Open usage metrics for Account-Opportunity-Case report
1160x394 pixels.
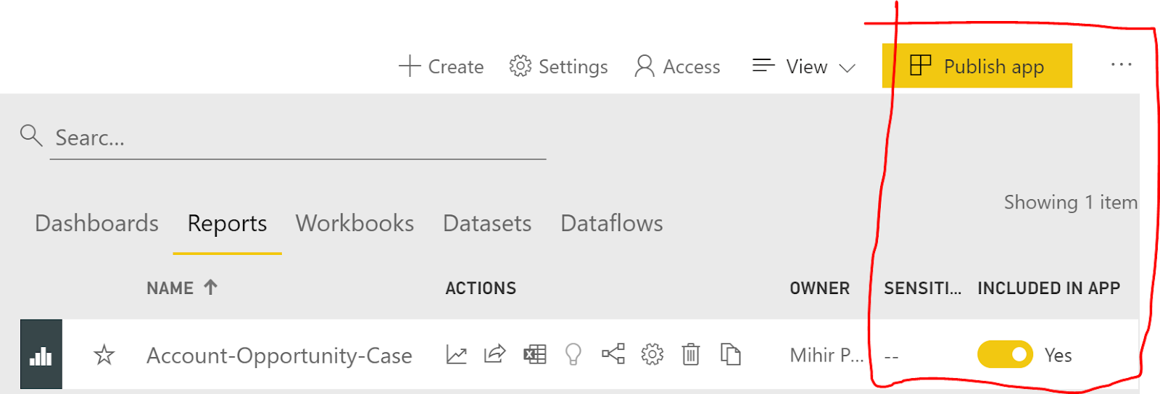(x=456, y=355)
